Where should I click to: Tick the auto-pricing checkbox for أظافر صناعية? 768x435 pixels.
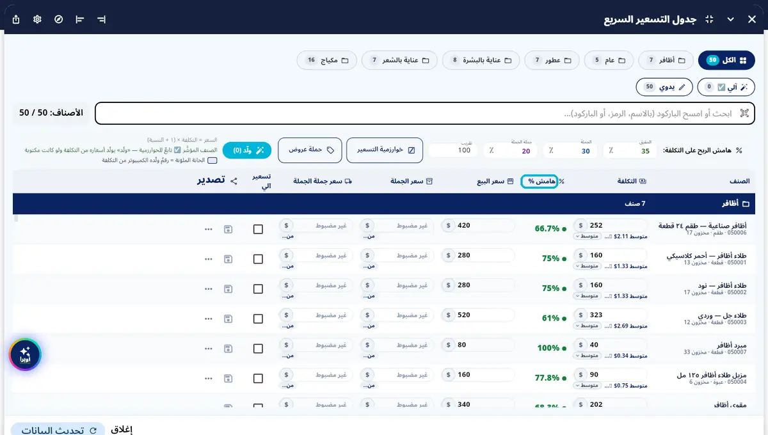pos(258,229)
